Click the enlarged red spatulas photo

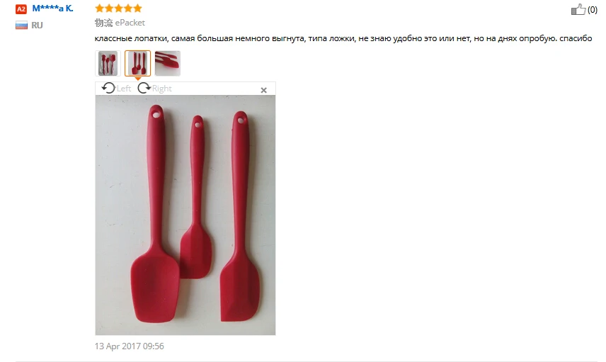[185, 215]
